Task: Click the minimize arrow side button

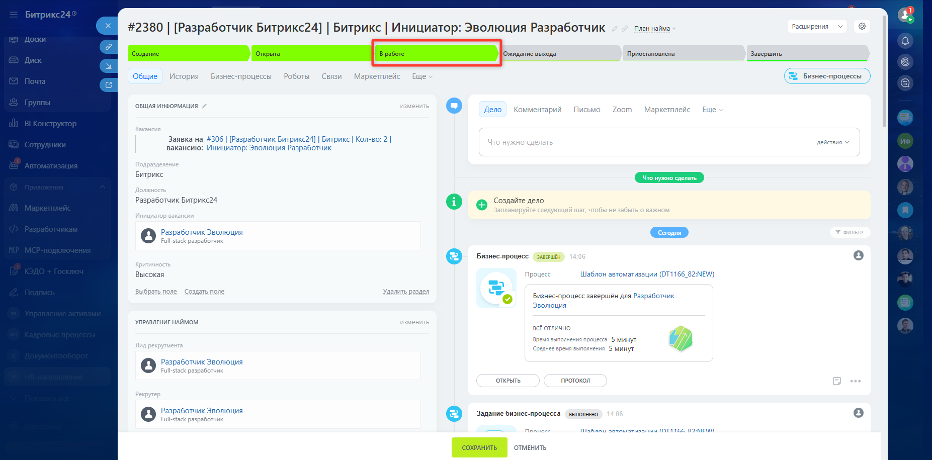Action: pyautogui.click(x=108, y=66)
